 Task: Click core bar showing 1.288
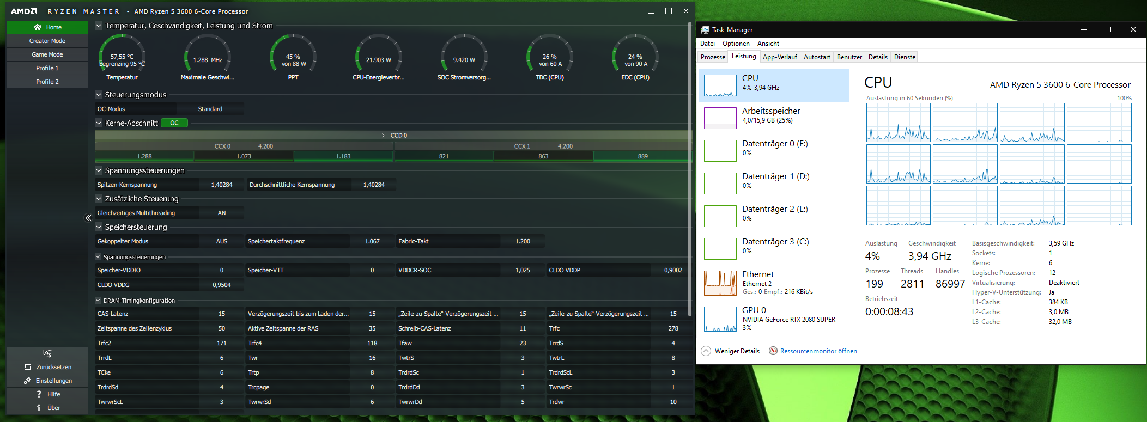[144, 156]
